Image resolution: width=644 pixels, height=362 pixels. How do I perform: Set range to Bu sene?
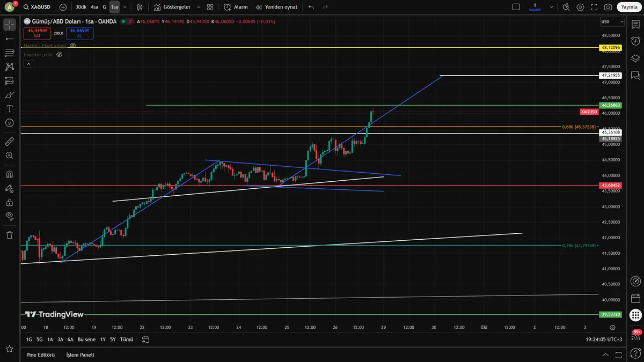click(86, 339)
